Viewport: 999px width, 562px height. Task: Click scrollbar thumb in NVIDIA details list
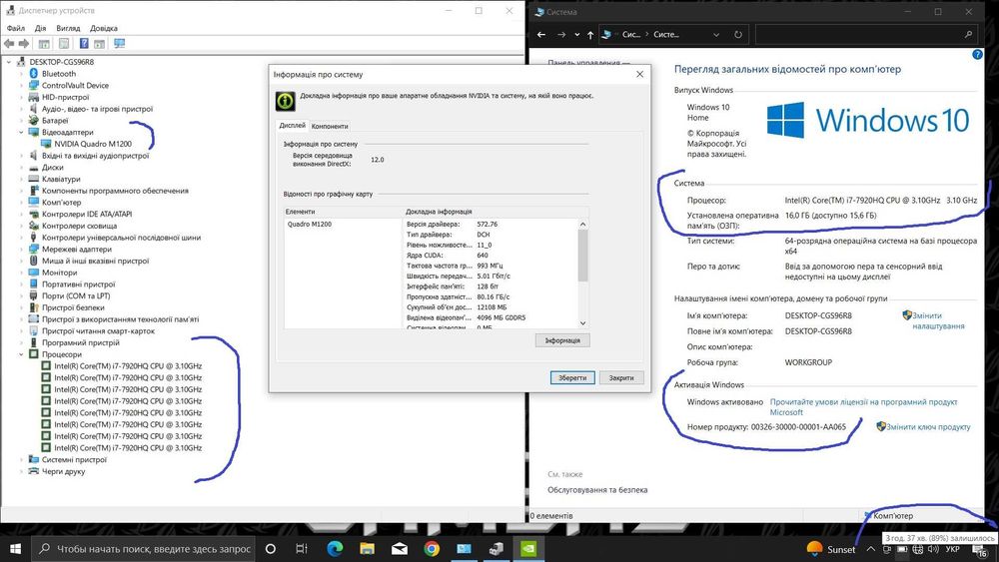tap(582, 256)
